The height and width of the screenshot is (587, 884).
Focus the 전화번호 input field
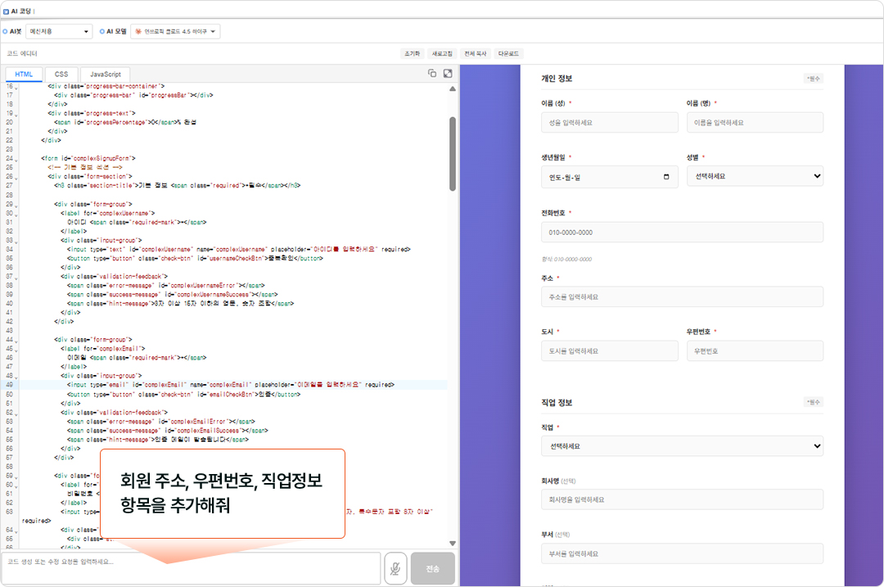[681, 233]
